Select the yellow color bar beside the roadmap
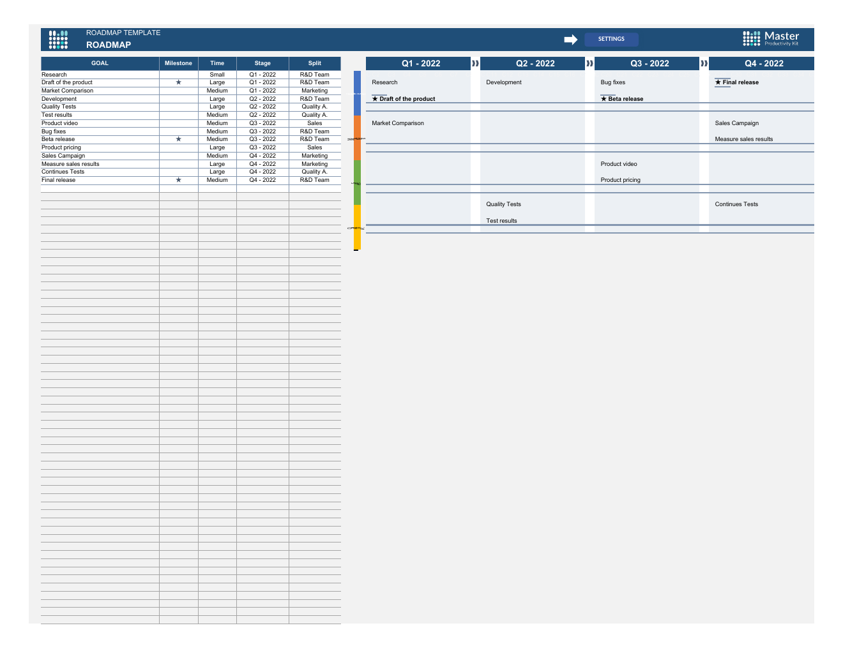The height and width of the screenshot is (651, 843). coord(357,227)
